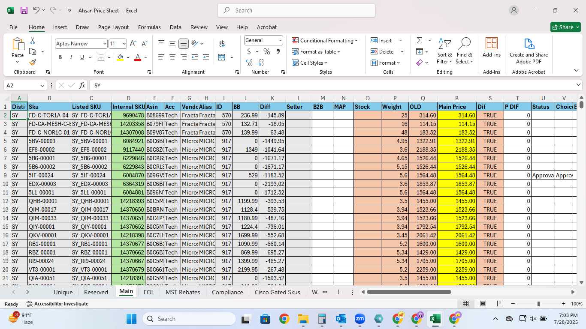Switch to Cisco Gated Skus sheet tab
586x329 pixels.
(x=277, y=292)
